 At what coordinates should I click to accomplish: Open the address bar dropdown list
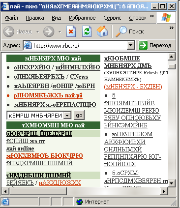pos(131,45)
